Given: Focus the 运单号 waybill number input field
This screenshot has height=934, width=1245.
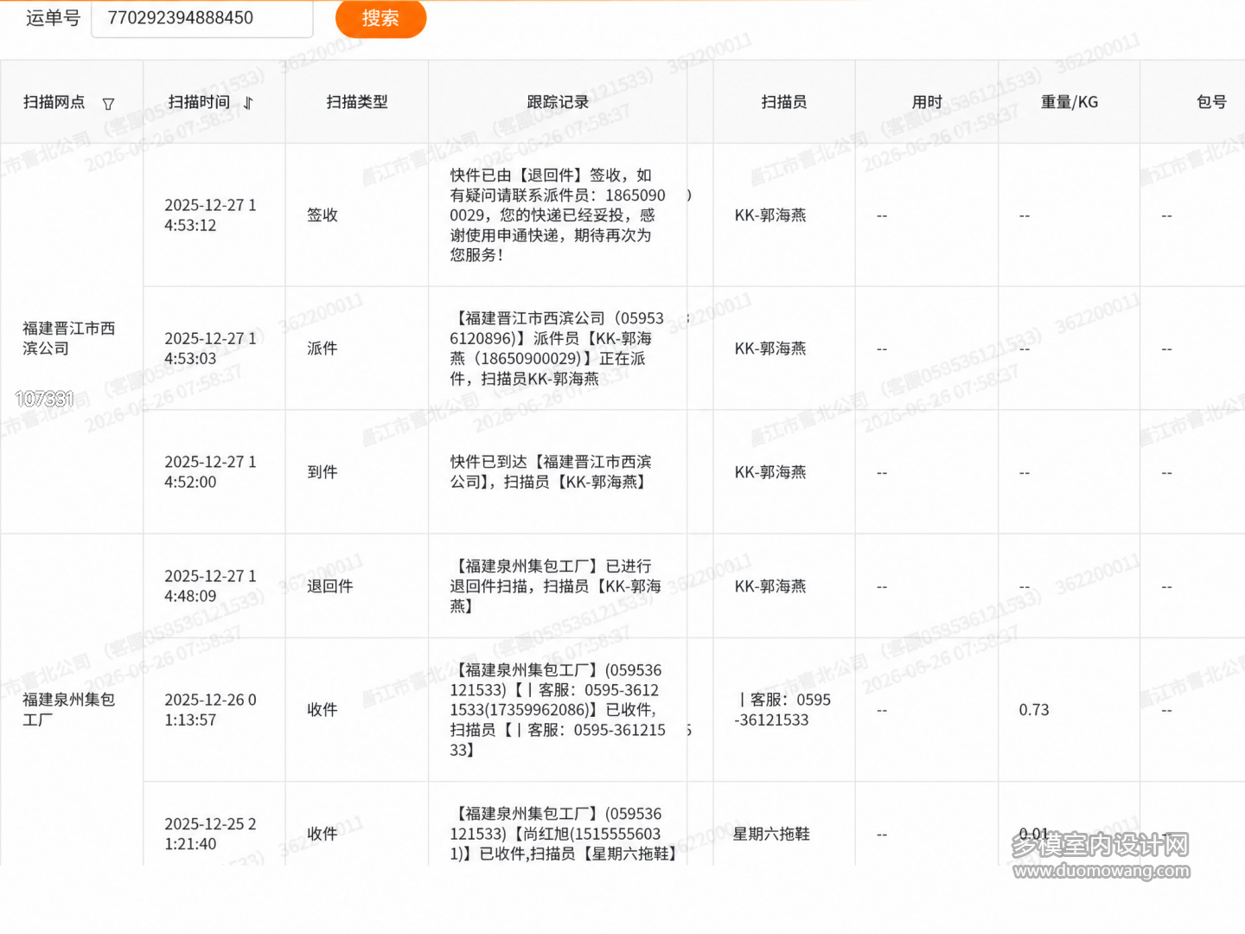Looking at the screenshot, I should [x=202, y=18].
